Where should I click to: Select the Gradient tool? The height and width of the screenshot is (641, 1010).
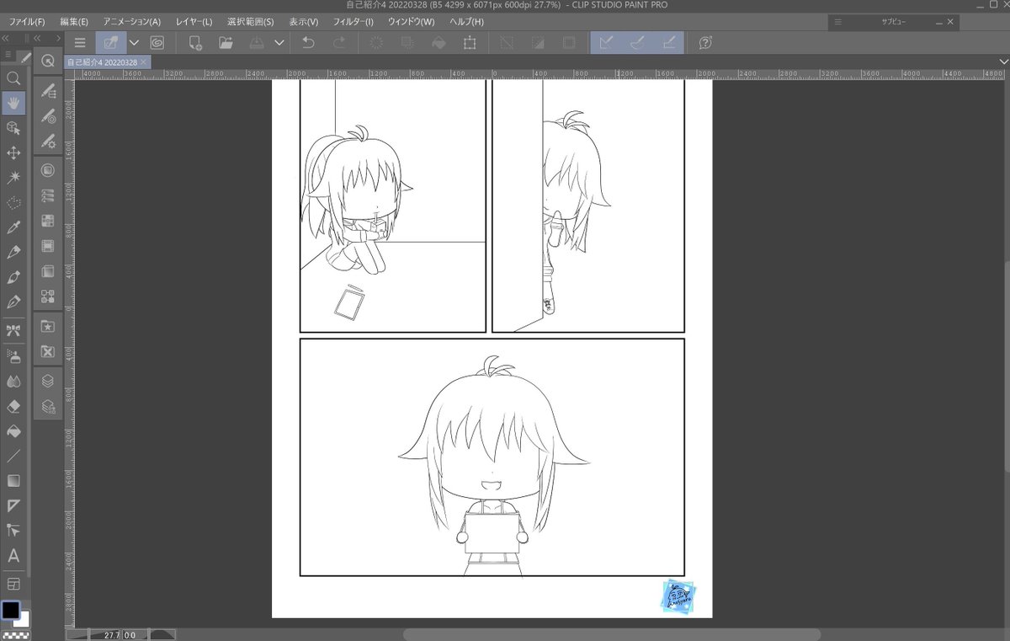13,480
